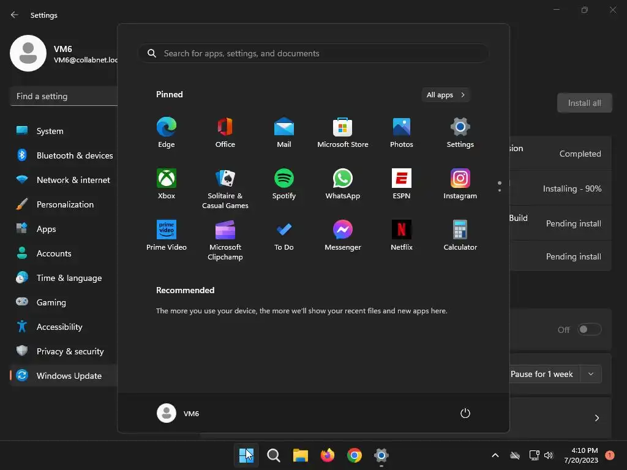The width and height of the screenshot is (627, 470).
Task: Expand the bottom row chevron in Settings
Action: click(596, 418)
